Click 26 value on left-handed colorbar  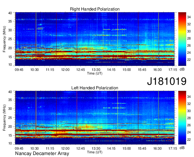tap(189, 125)
